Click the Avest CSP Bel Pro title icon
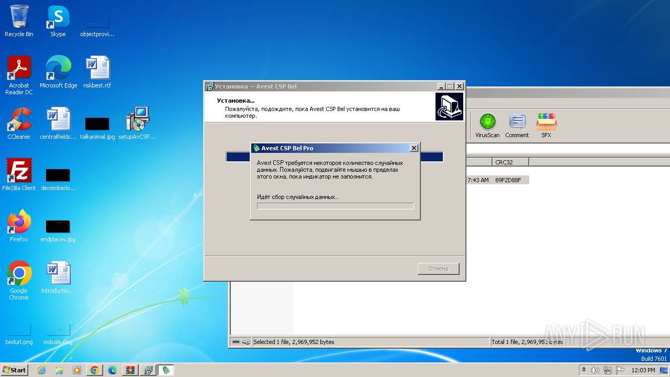 [x=256, y=148]
